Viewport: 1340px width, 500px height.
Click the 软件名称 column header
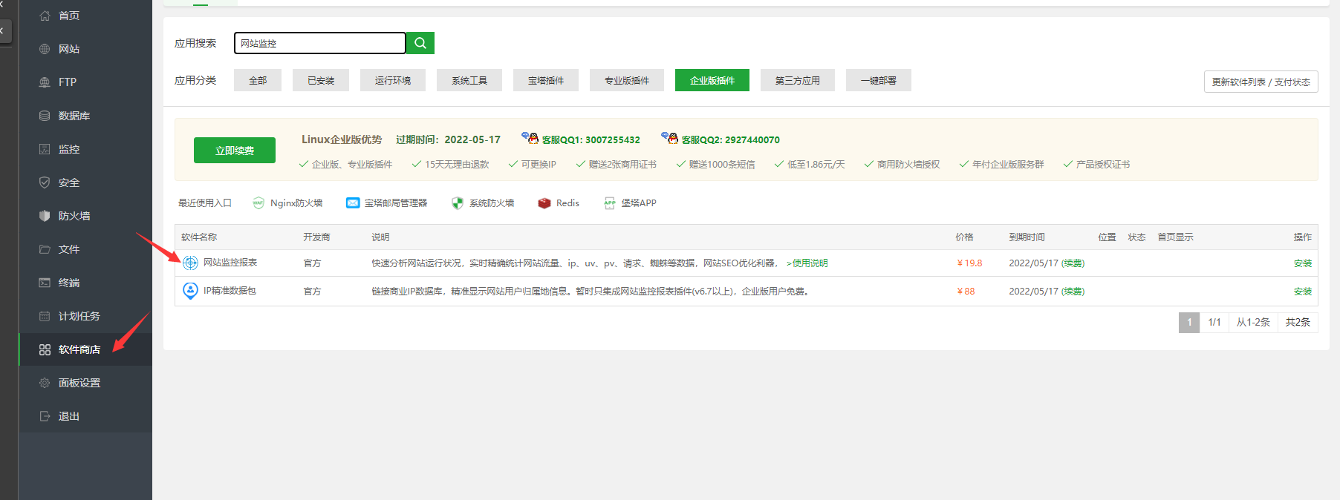[199, 237]
